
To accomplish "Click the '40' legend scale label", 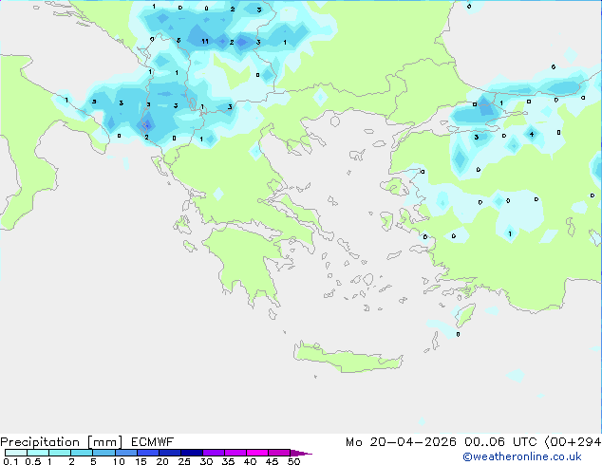I will [x=251, y=461].
